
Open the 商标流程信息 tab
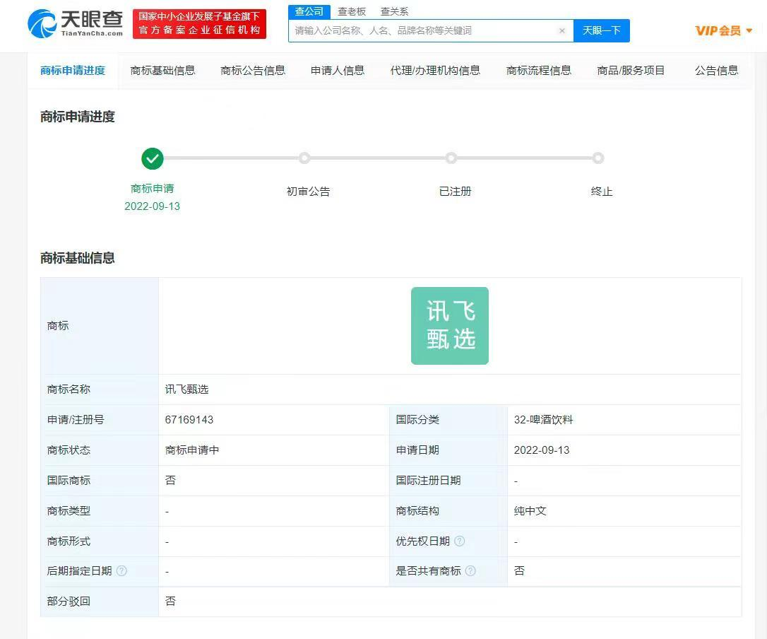[x=539, y=70]
